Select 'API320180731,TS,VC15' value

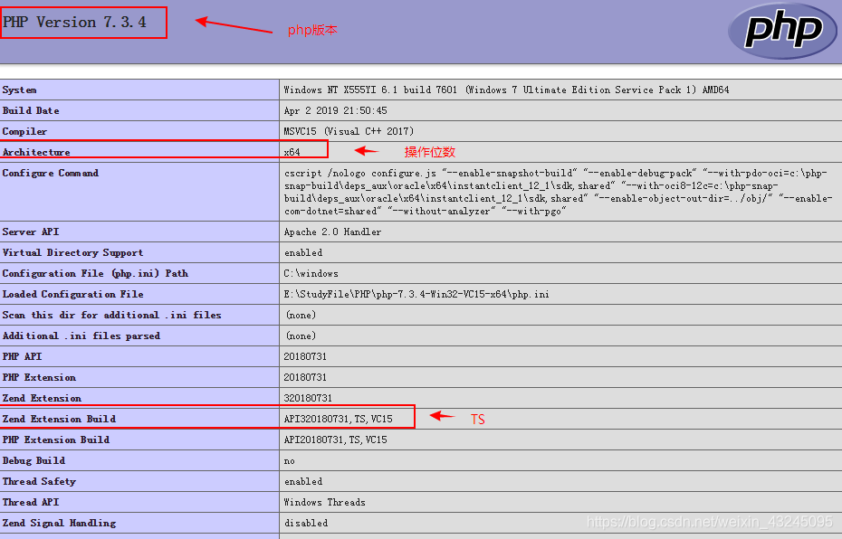(339, 420)
